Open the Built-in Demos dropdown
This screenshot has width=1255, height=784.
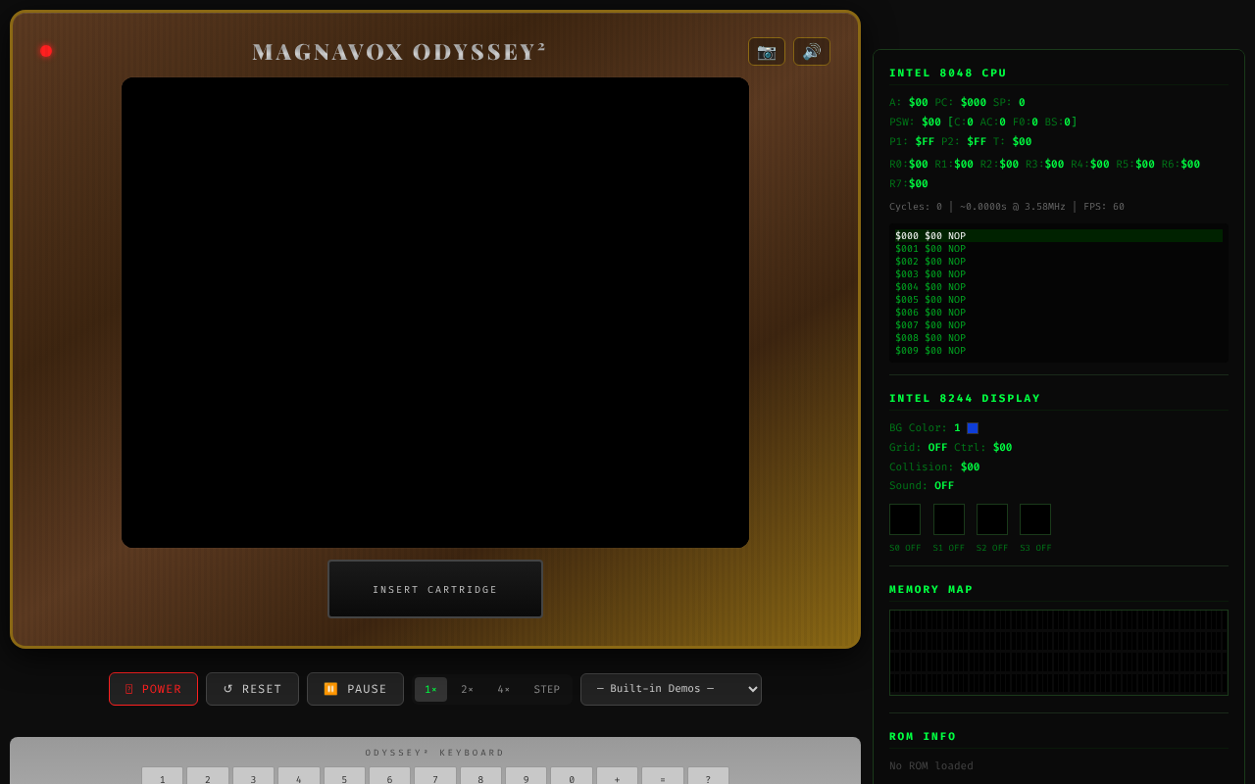(x=671, y=689)
